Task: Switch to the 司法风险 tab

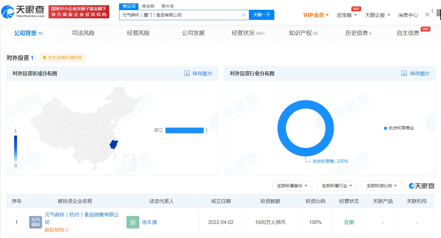Action: (83, 33)
